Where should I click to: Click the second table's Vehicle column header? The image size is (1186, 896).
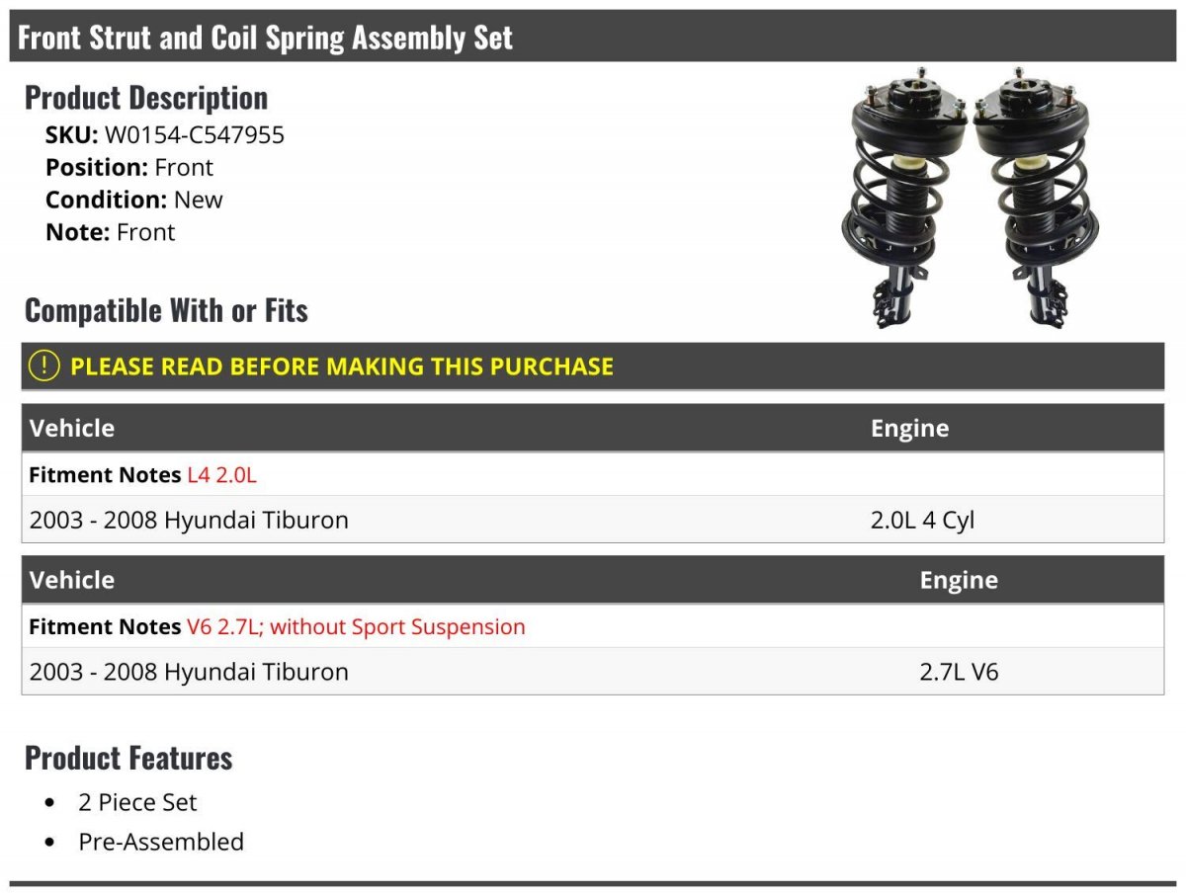[x=72, y=580]
